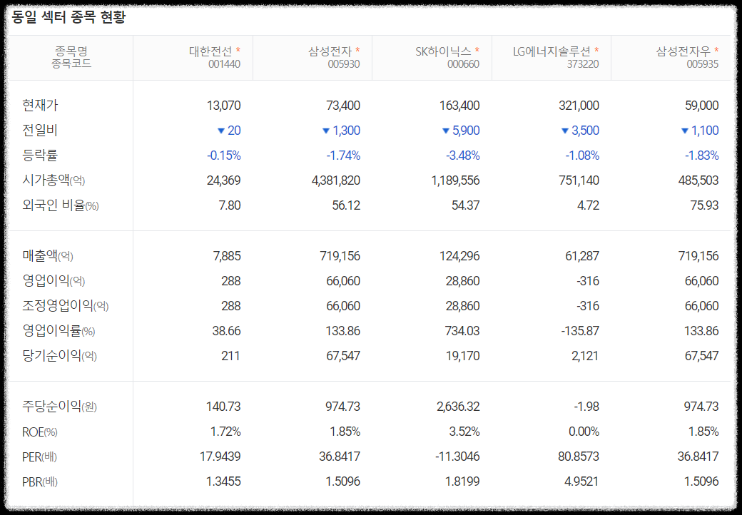
Task: Click the 동일 섹터 종목 현황 heading
Action: coord(68,18)
